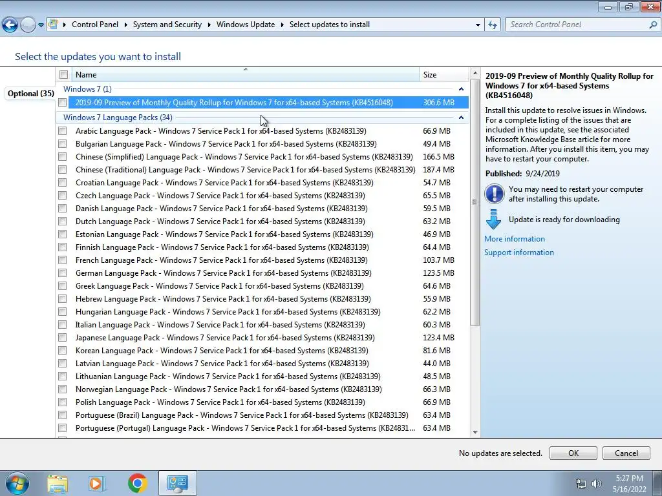Sort by the Name column header
This screenshot has height=496, width=662.
click(245, 75)
